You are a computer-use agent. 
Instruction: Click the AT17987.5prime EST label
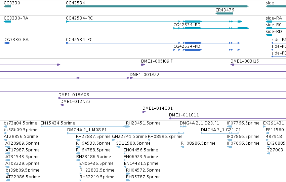(x=23, y=150)
